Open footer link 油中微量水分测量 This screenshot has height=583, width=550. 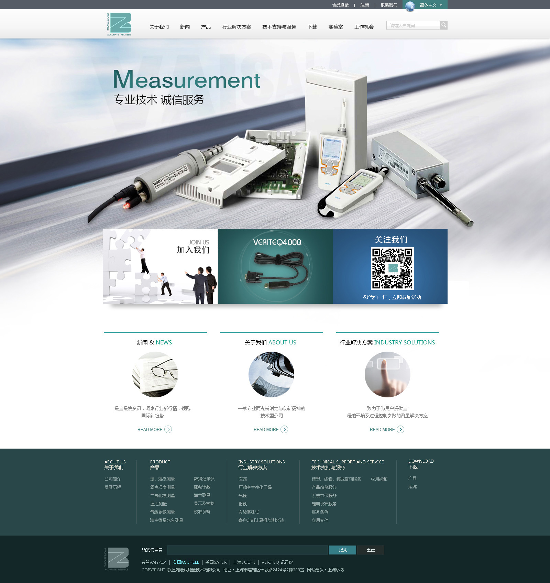tap(167, 520)
